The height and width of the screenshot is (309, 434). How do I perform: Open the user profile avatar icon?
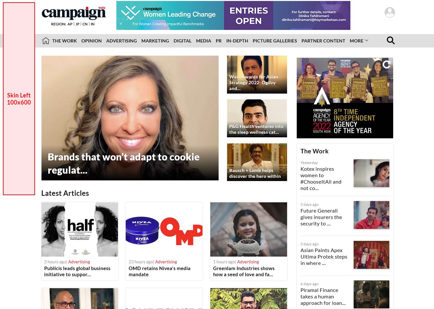click(390, 13)
